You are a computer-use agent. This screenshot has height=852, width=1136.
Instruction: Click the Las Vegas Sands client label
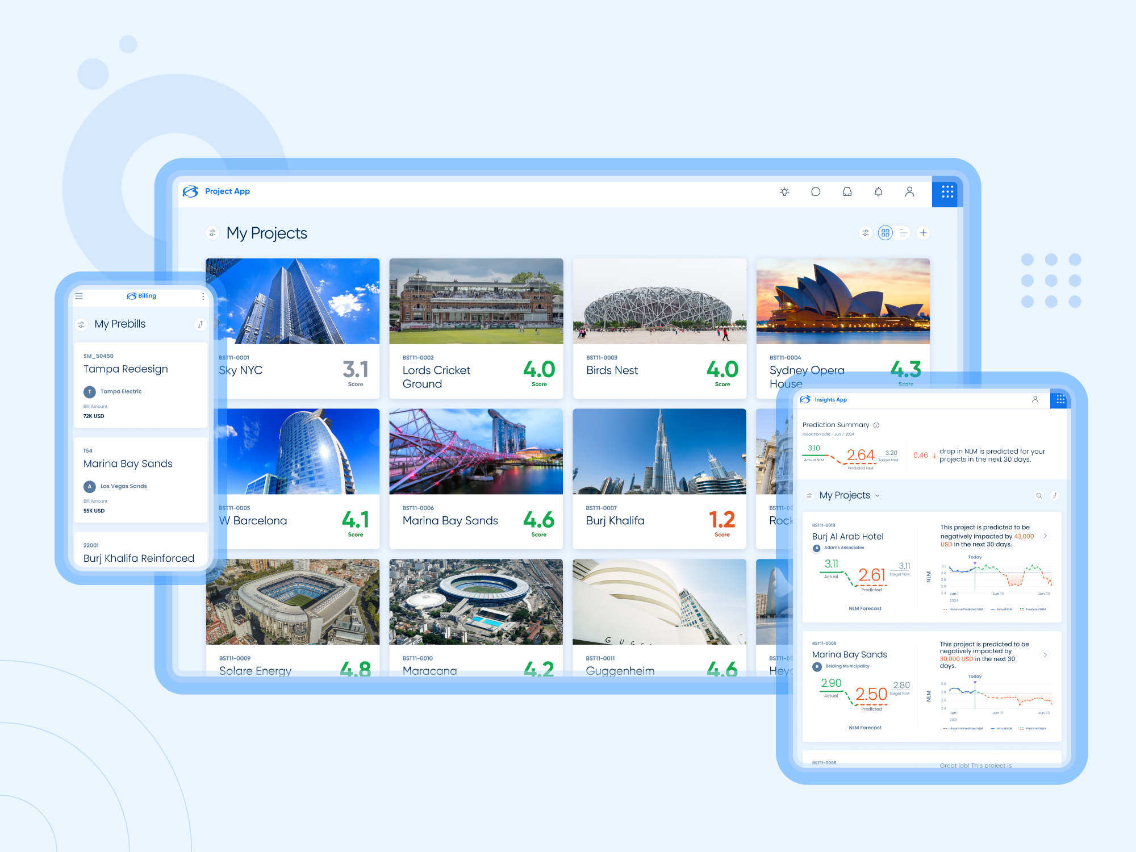pos(123,486)
